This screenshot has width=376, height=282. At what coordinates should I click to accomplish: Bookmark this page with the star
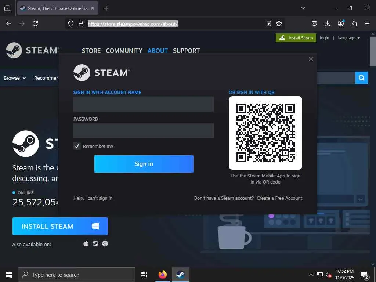tap(279, 23)
